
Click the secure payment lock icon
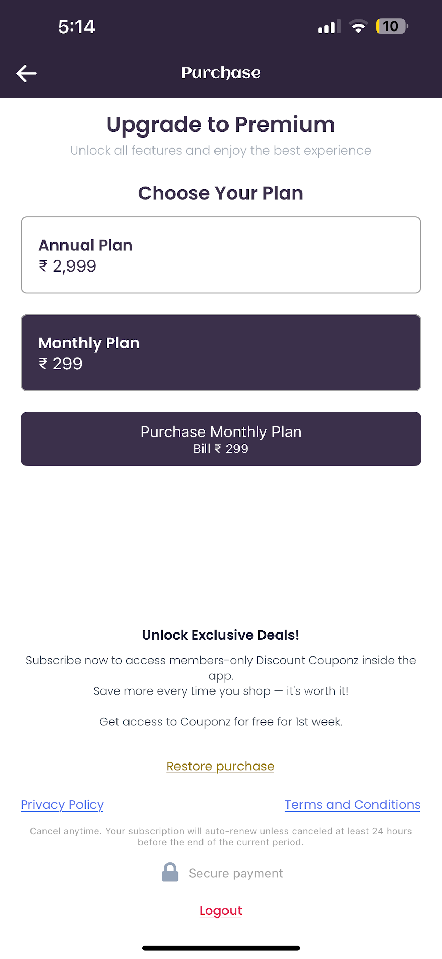(170, 872)
